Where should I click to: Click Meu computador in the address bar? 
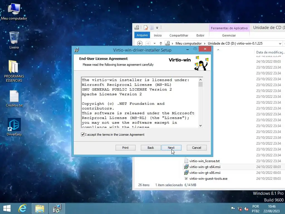tap(188, 43)
